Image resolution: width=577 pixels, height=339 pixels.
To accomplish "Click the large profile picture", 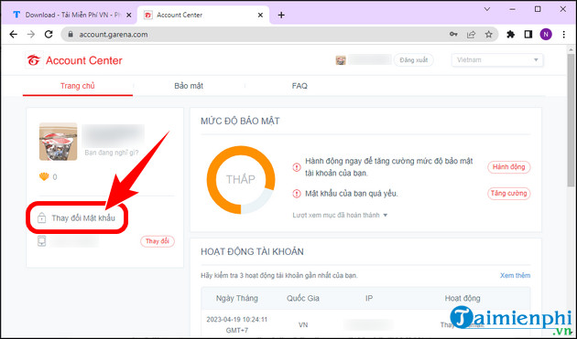I will 58,142.
